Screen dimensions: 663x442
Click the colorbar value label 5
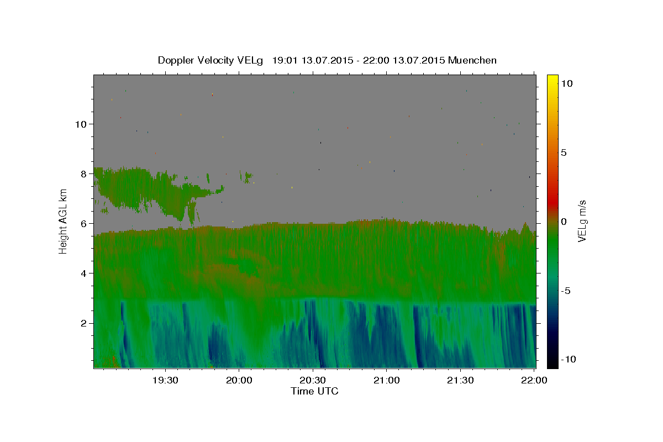tap(564, 152)
